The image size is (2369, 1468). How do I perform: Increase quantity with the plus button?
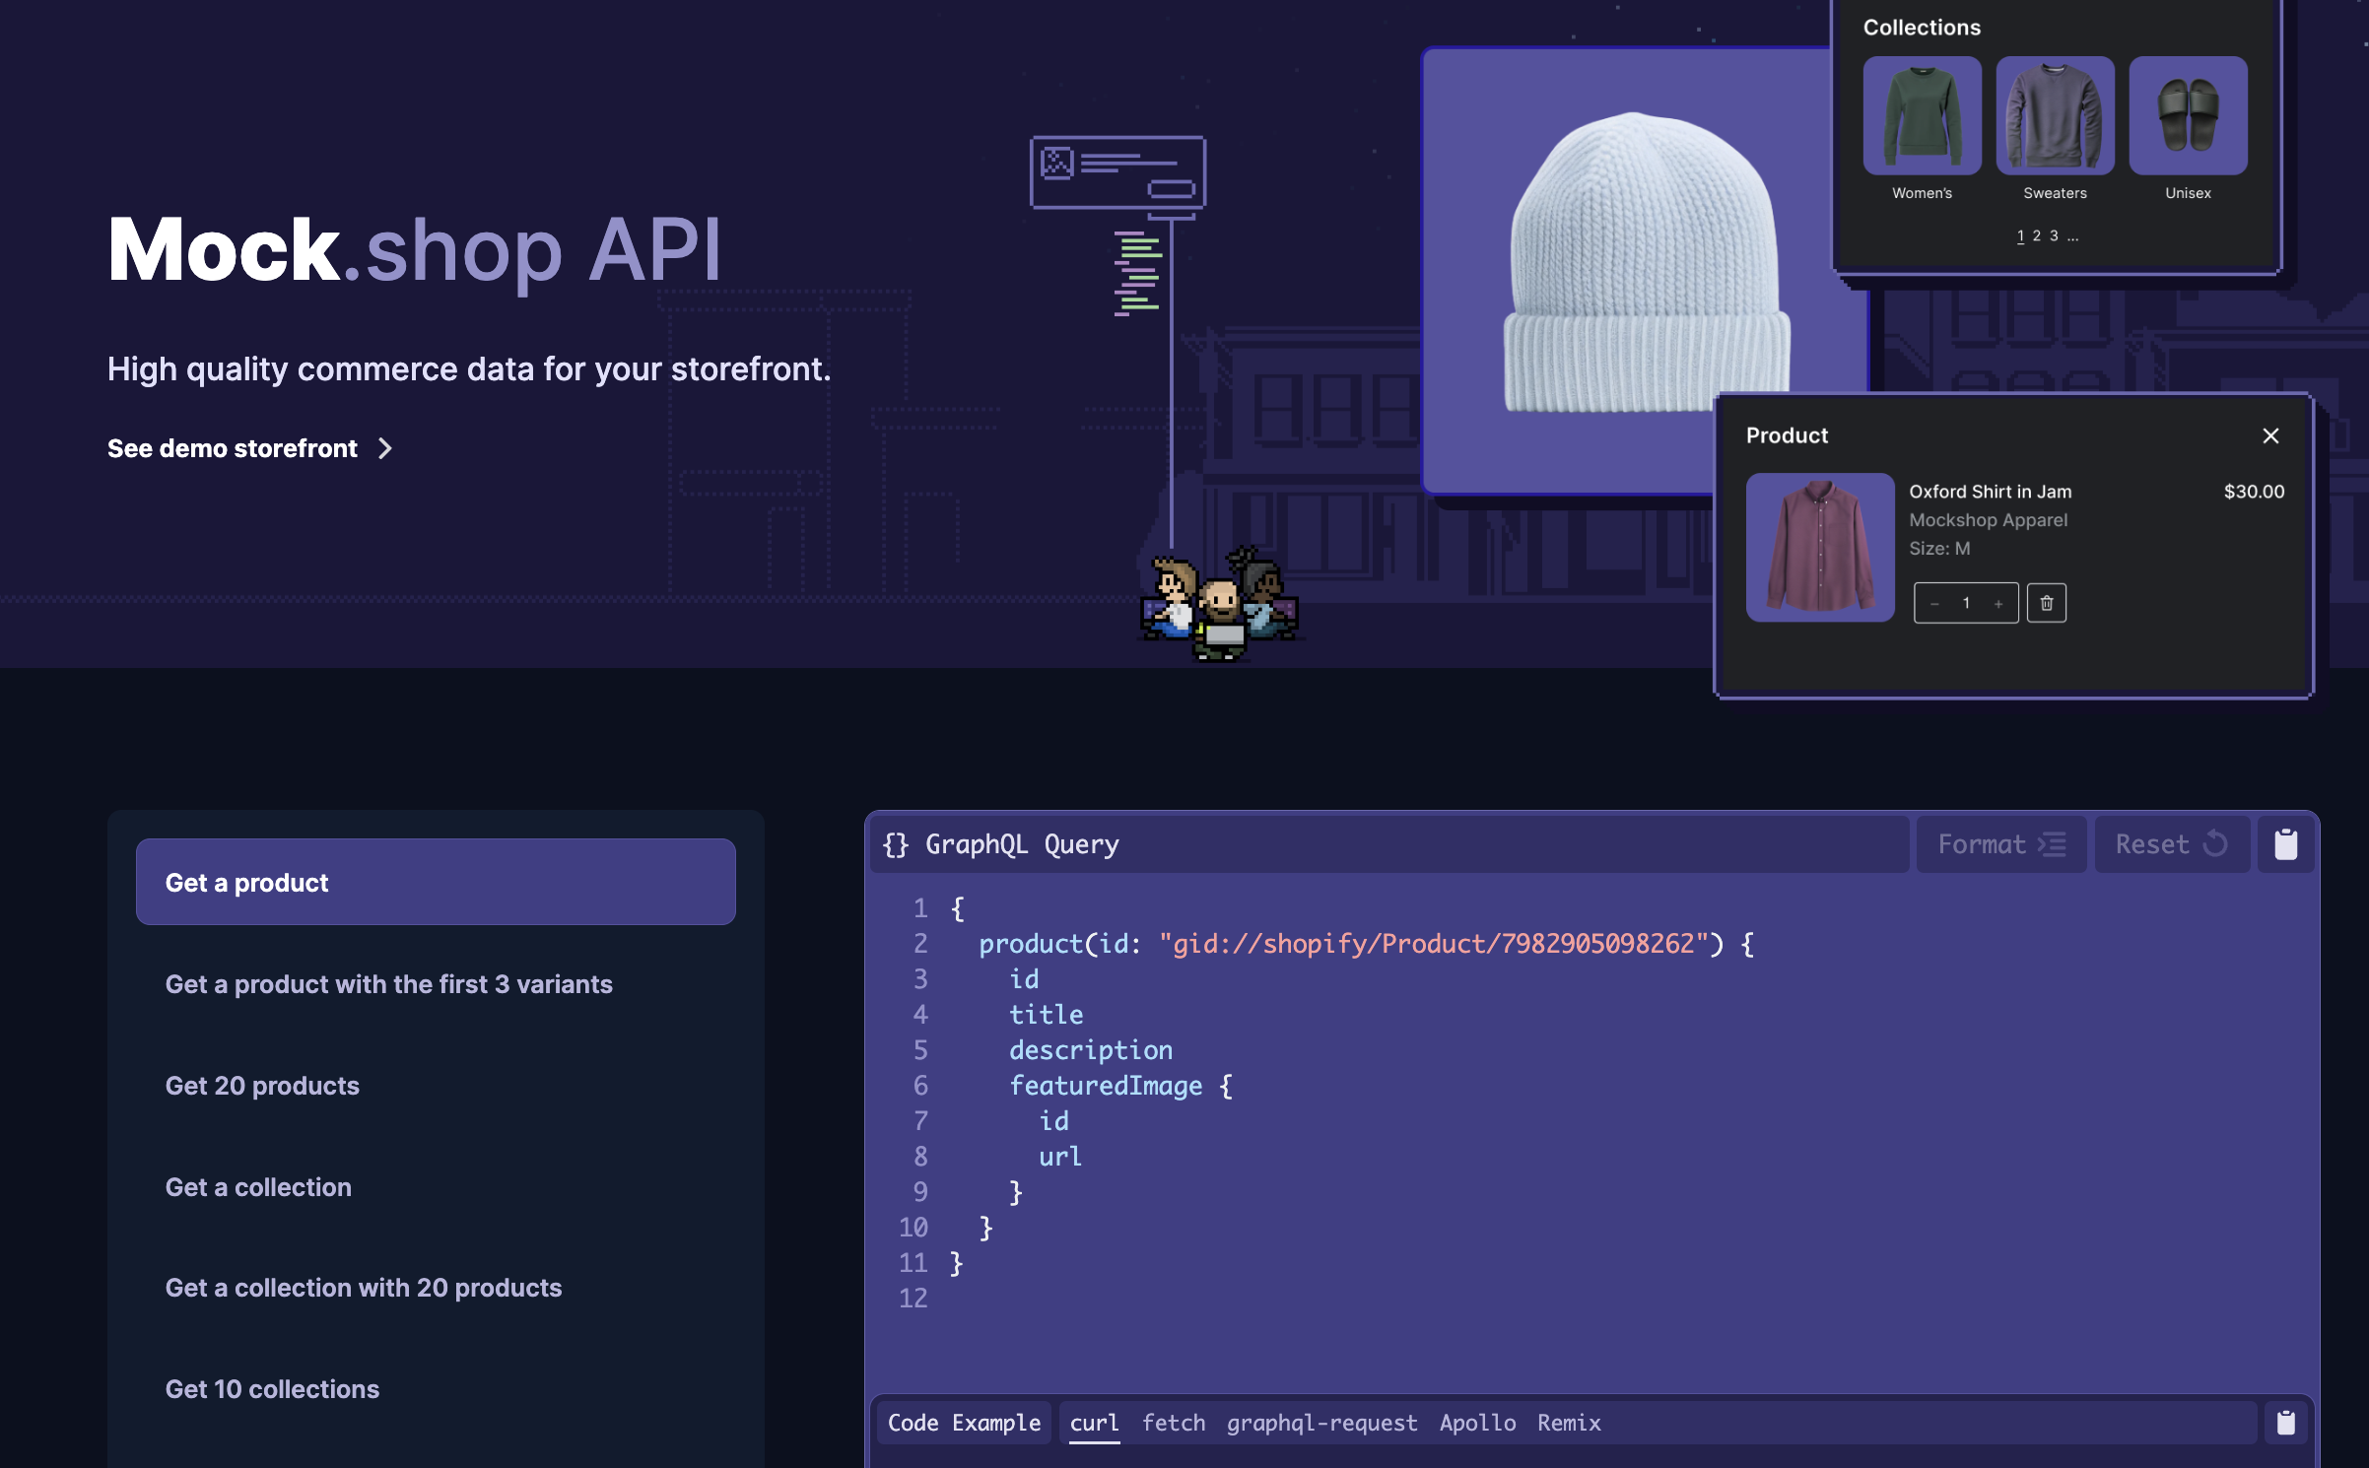pyautogui.click(x=1998, y=604)
